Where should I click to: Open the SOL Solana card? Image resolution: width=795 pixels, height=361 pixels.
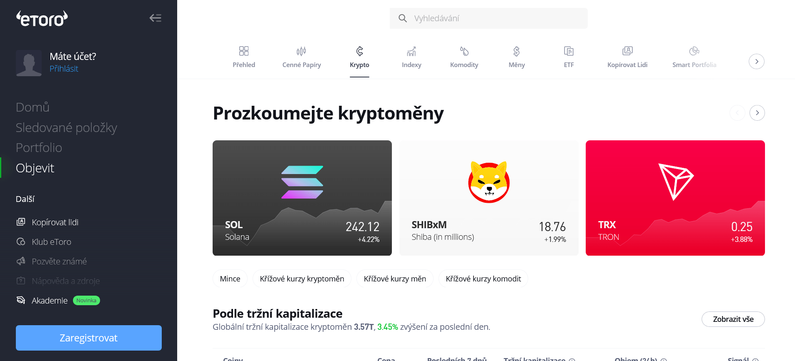coord(302,198)
